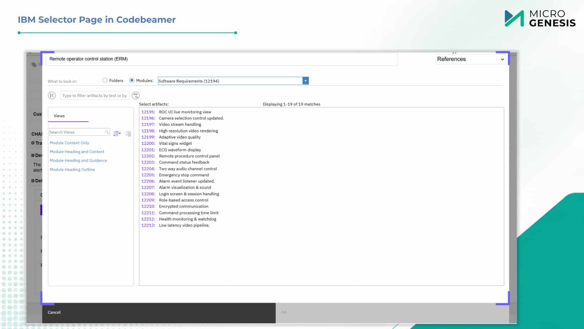Select artifact 12204 Two way audio channel control
Image resolution: width=584 pixels, height=329 pixels.
pos(179,169)
